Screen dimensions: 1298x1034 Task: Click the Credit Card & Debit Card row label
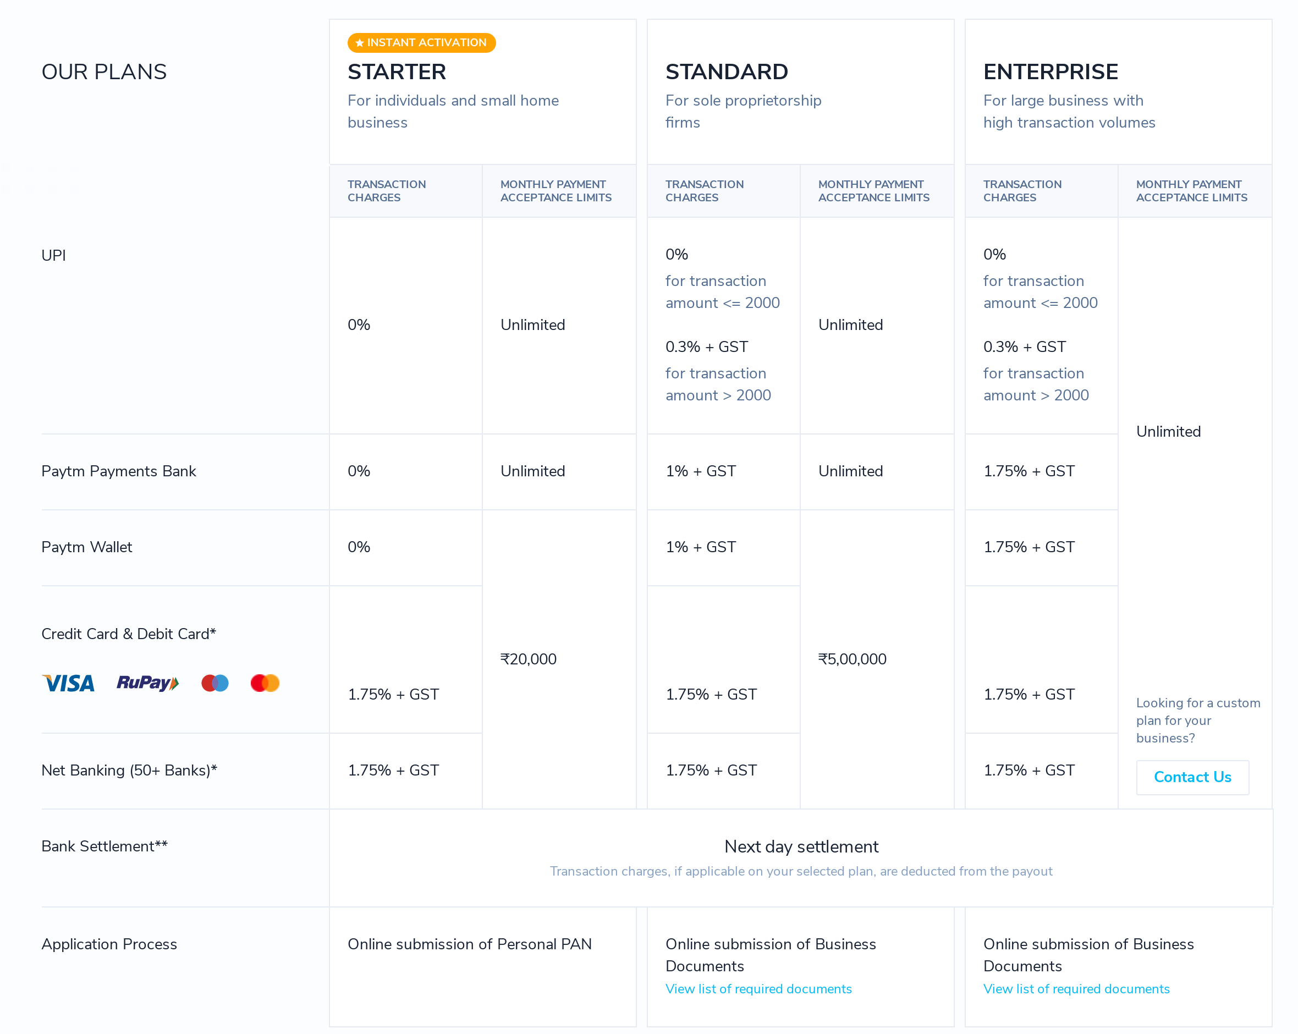(128, 634)
